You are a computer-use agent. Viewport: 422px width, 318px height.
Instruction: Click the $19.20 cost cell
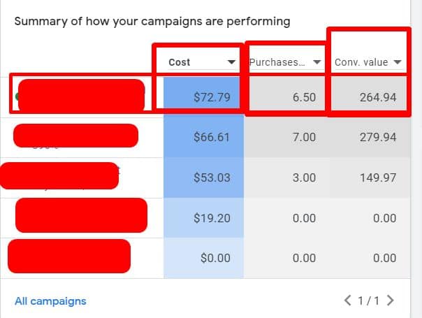[212, 217]
